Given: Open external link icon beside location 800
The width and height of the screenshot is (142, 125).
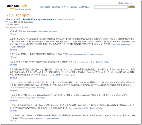Looking at the screenshot, I should pyautogui.click(x=60, y=75).
